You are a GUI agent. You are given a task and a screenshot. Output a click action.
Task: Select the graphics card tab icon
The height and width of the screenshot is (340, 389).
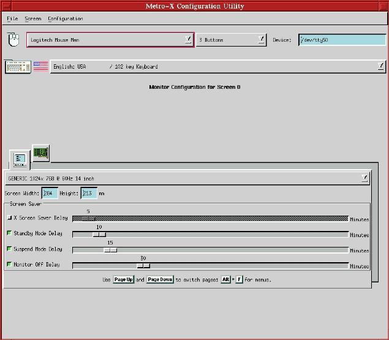(x=41, y=153)
